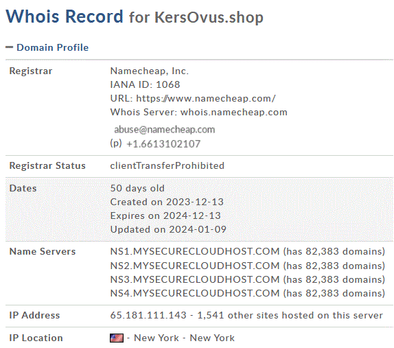
Task: Click the KersOvus.shop domain name
Action: coord(209,17)
